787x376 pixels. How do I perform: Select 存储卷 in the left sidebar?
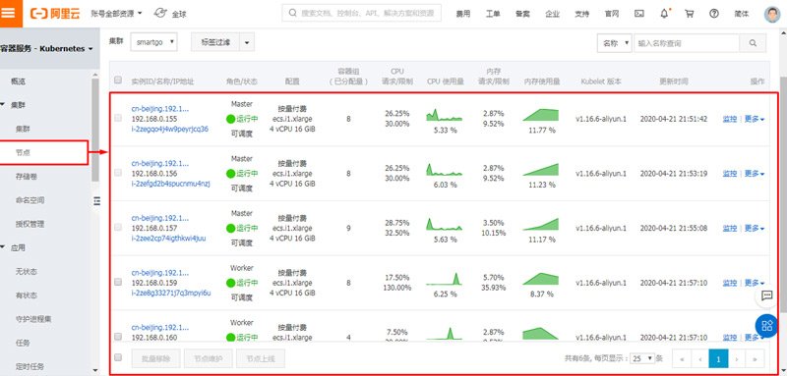tap(27, 177)
